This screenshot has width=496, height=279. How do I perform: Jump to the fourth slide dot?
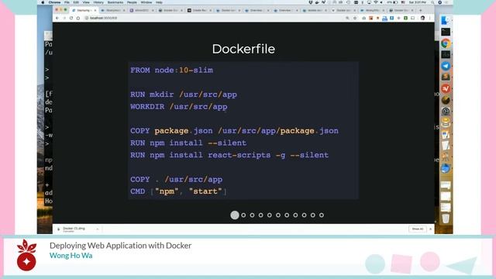260,215
